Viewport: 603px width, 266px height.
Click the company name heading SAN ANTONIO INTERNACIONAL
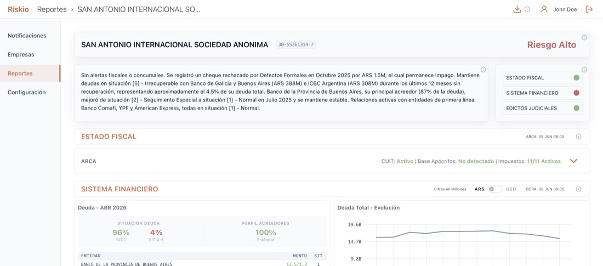(174, 44)
